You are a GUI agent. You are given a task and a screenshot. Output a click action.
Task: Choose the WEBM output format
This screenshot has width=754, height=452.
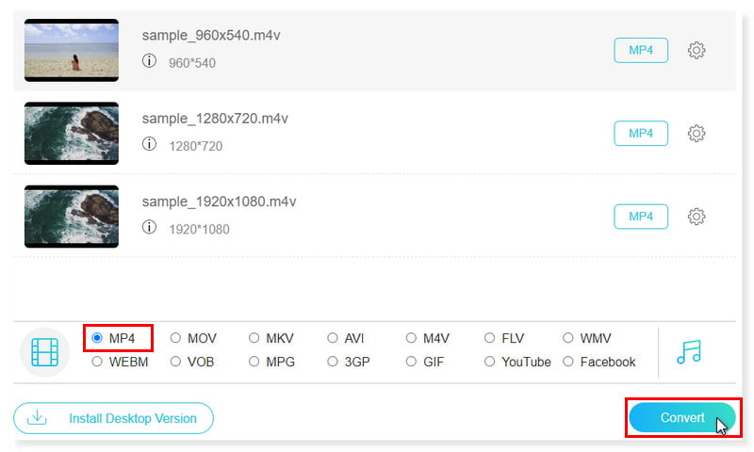98,362
